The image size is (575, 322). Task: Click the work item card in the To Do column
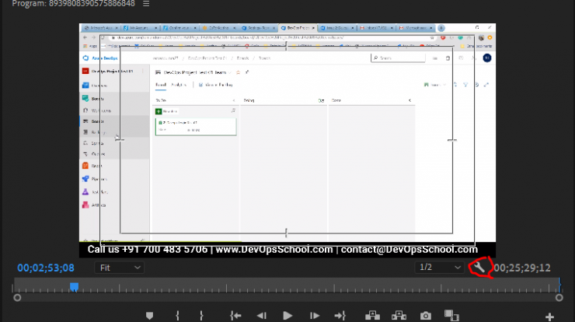click(x=196, y=127)
